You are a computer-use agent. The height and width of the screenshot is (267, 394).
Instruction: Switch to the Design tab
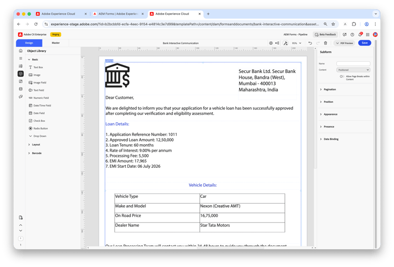point(29,43)
